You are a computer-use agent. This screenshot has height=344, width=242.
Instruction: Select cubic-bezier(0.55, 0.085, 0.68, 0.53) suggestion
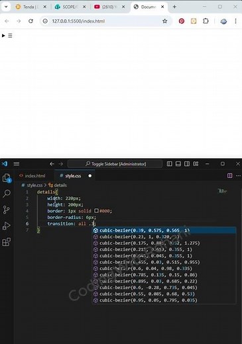pos(164,294)
